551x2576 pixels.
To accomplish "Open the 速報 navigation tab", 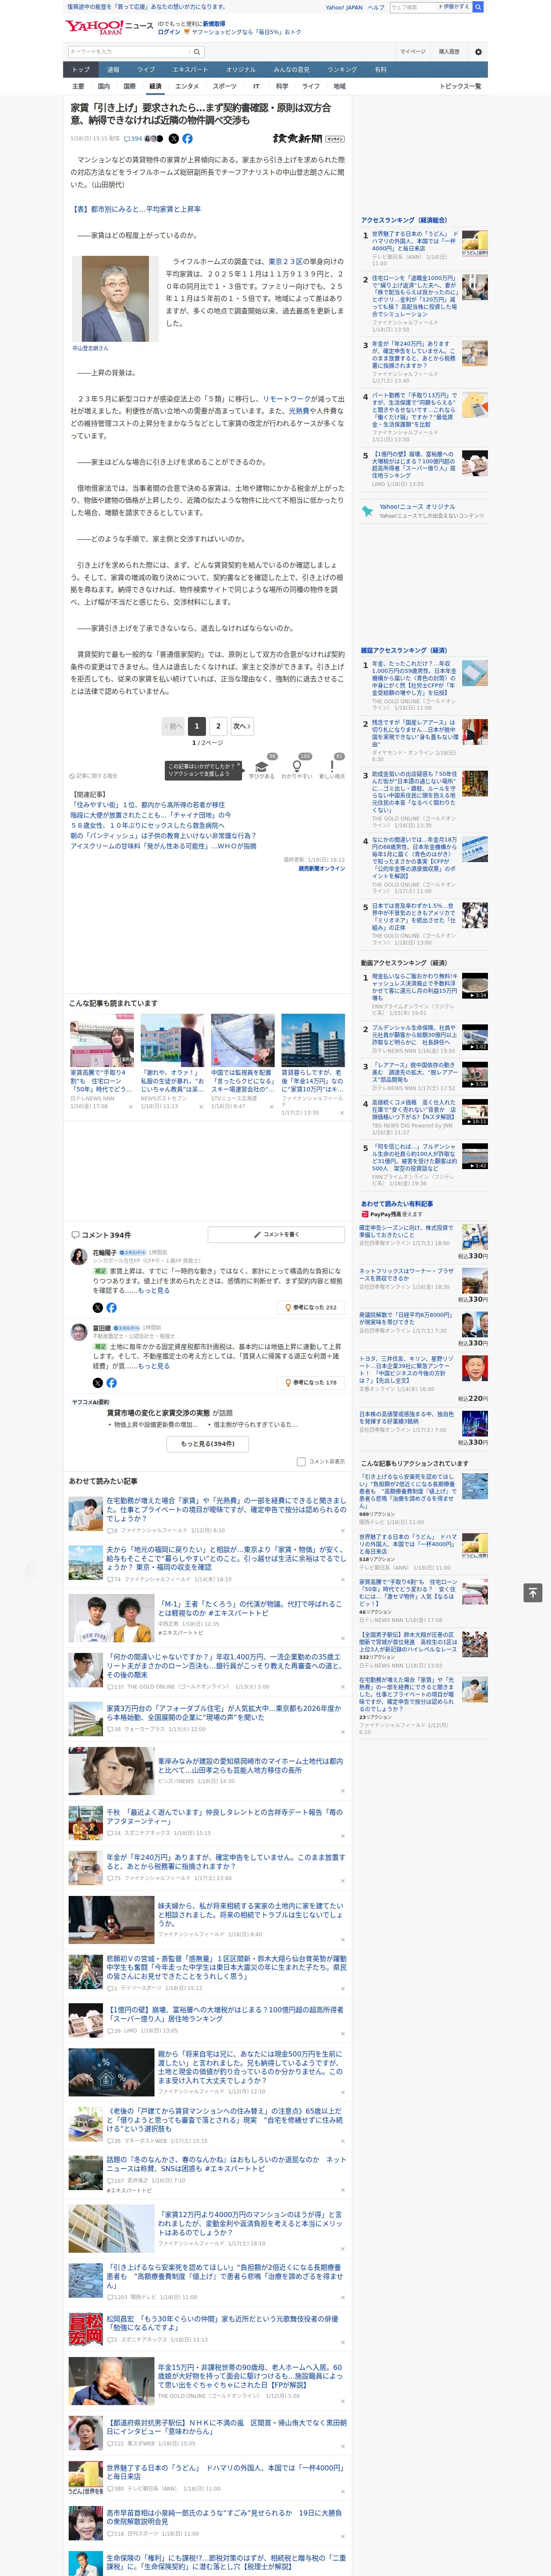I will tap(113, 70).
